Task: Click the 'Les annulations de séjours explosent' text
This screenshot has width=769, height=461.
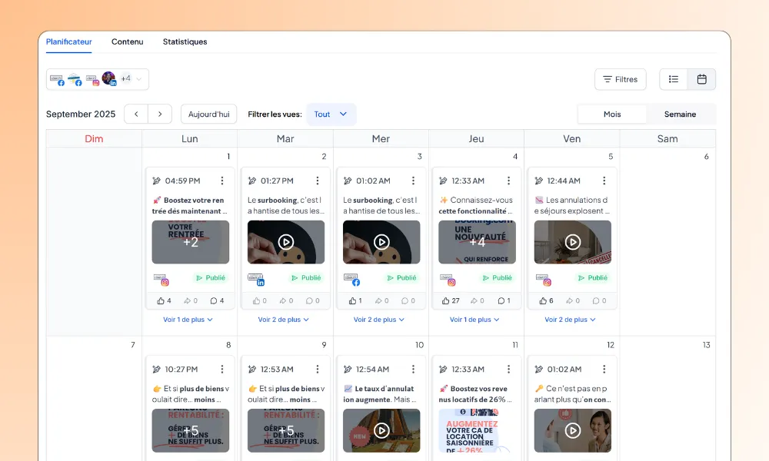Action: tap(572, 206)
